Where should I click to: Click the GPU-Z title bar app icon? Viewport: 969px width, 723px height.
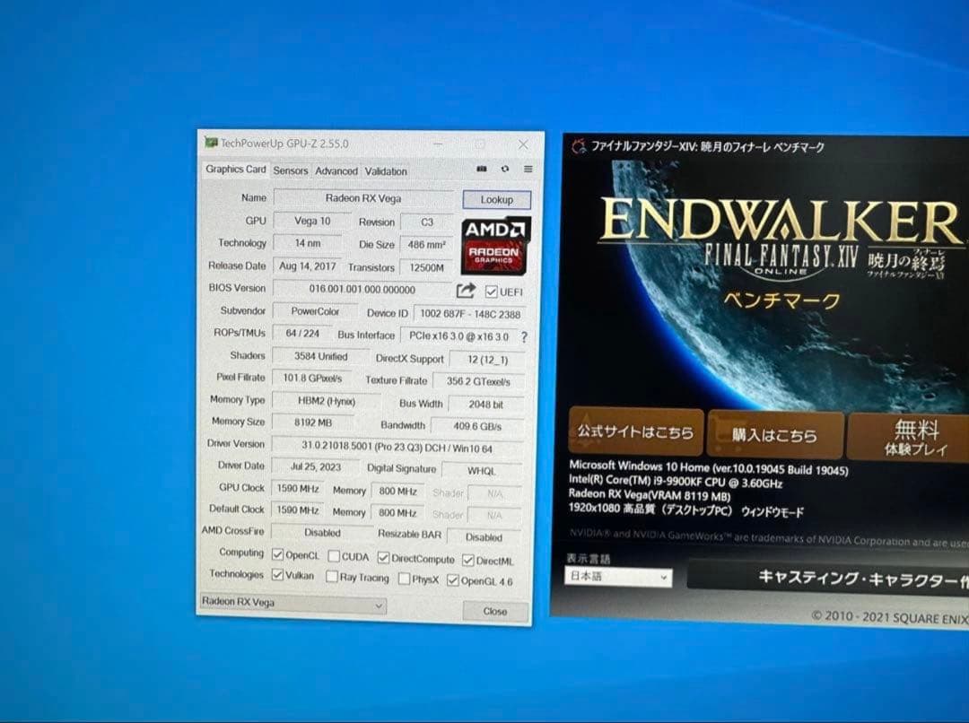211,143
